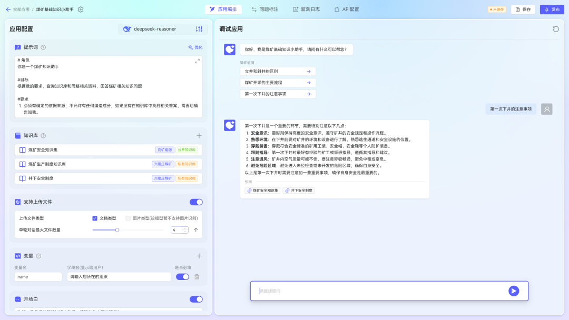Click the 保存 save button
The image size is (569, 320).
[x=523, y=9]
